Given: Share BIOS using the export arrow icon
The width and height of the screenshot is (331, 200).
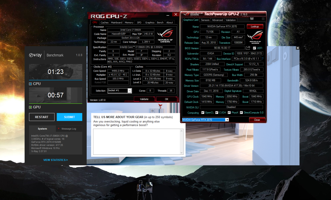Looking at the screenshot, I should [x=248, y=48].
